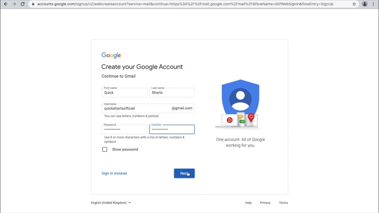Open the Chrome profile avatar icon
This screenshot has height=213, width=379.
365,4
